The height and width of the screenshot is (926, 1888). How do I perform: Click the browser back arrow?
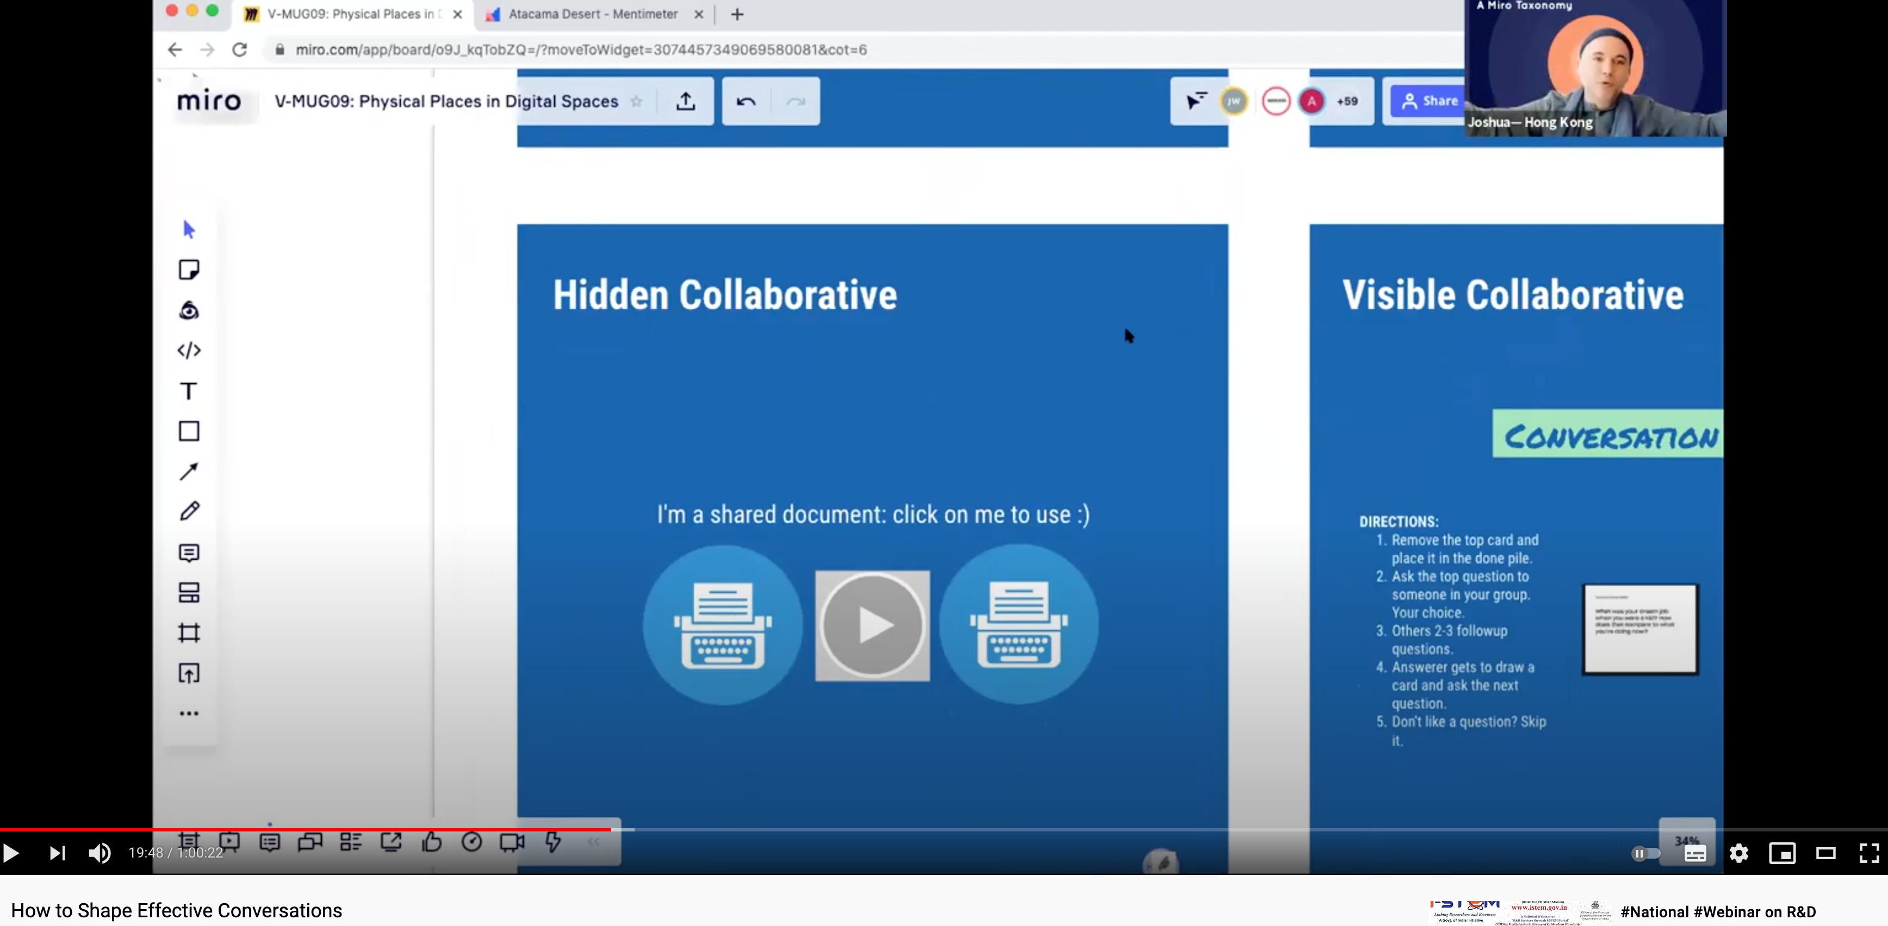[175, 50]
